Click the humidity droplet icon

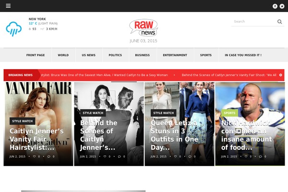(30, 29)
